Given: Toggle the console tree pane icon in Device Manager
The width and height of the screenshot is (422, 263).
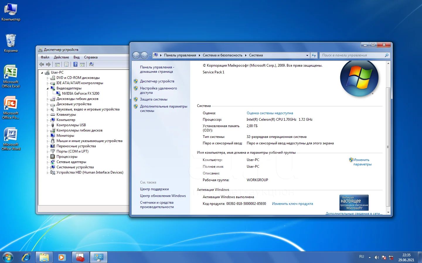Looking at the screenshot, I should (x=57, y=64).
